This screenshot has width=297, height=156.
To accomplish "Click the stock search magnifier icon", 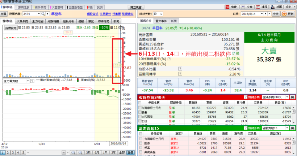I will pos(43,14).
